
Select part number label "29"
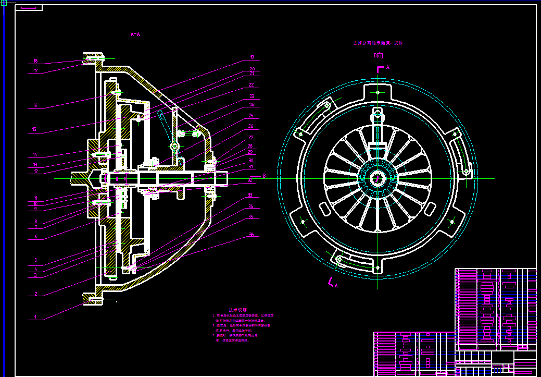(250, 152)
